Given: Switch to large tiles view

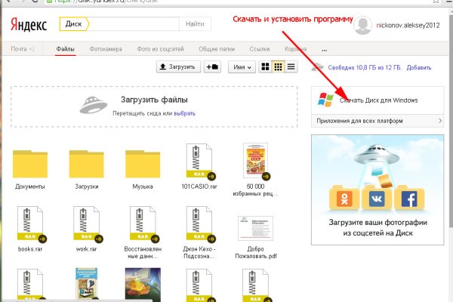Looking at the screenshot, I should coord(265,67).
